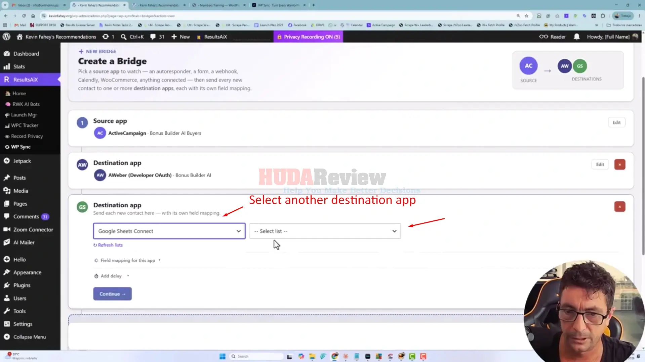The height and width of the screenshot is (362, 645).
Task: Open the WordPress logo menu
Action: 6,37
